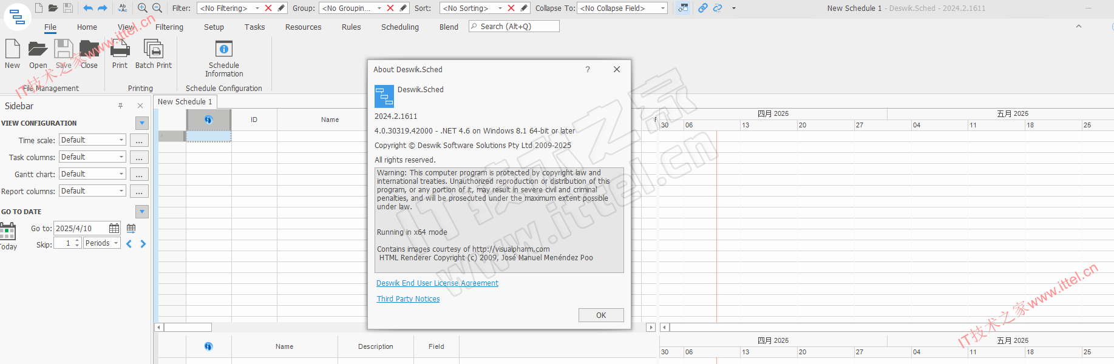Click the ellipsis button next to Time scale
Screen dimensions: 1114x364
139,140
